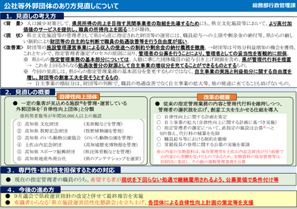Click the <背 景> label

(x=13, y=24)
